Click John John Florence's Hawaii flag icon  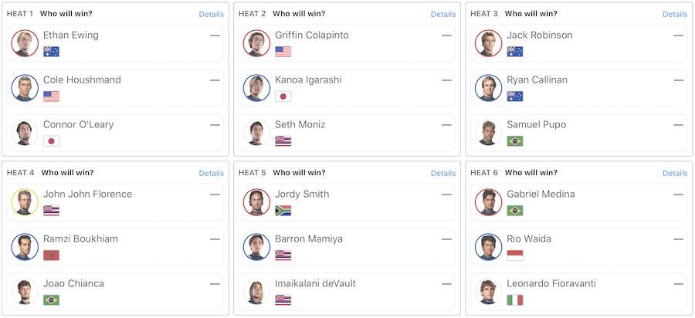51,211
